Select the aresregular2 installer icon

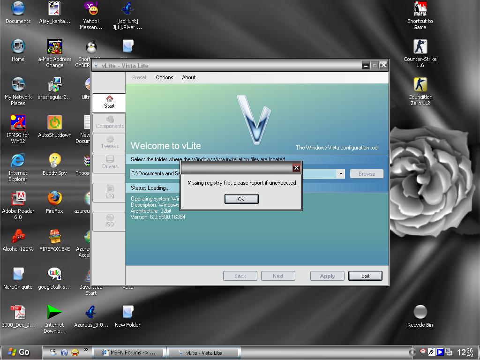[55, 89]
